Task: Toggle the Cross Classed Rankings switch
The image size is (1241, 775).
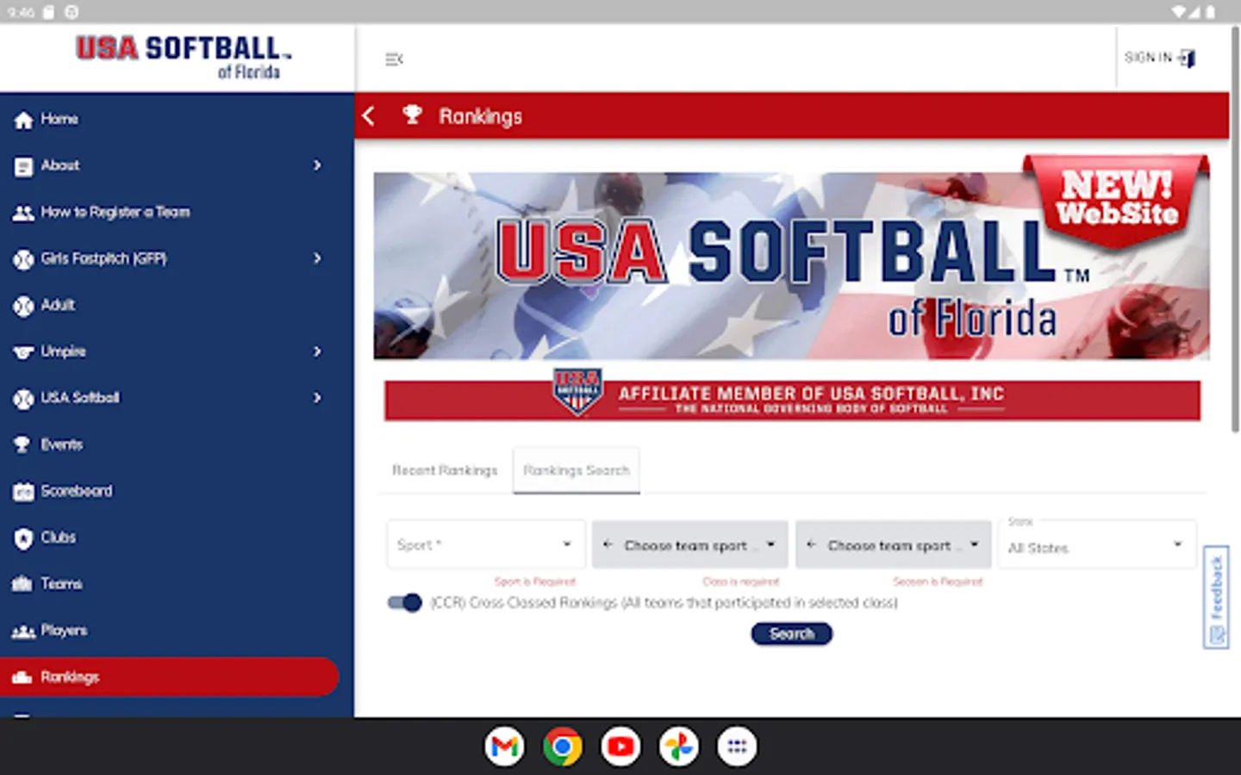Action: pos(404,603)
